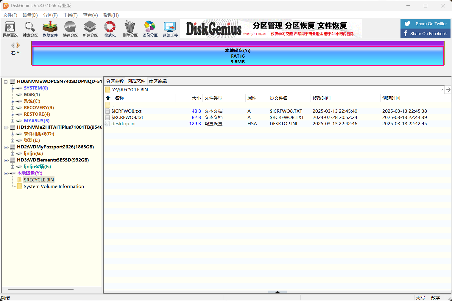Open the File (文件) menu

pos(10,15)
